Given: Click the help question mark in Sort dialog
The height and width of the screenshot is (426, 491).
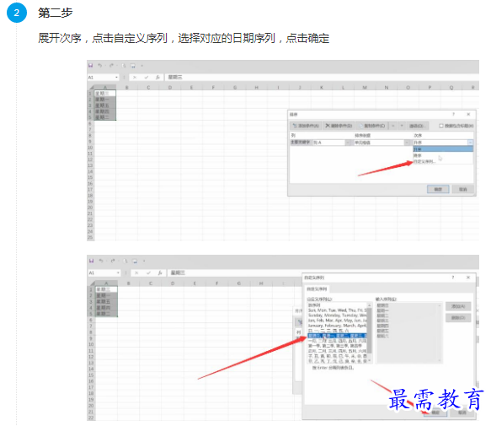Looking at the screenshot, I should click(x=453, y=114).
